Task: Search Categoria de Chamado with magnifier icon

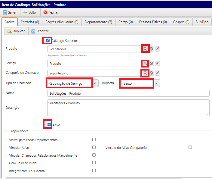Action: pos(145,73)
